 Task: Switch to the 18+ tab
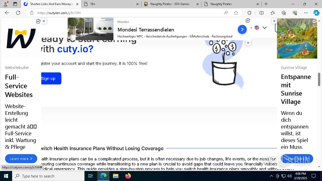tap(111, 4)
